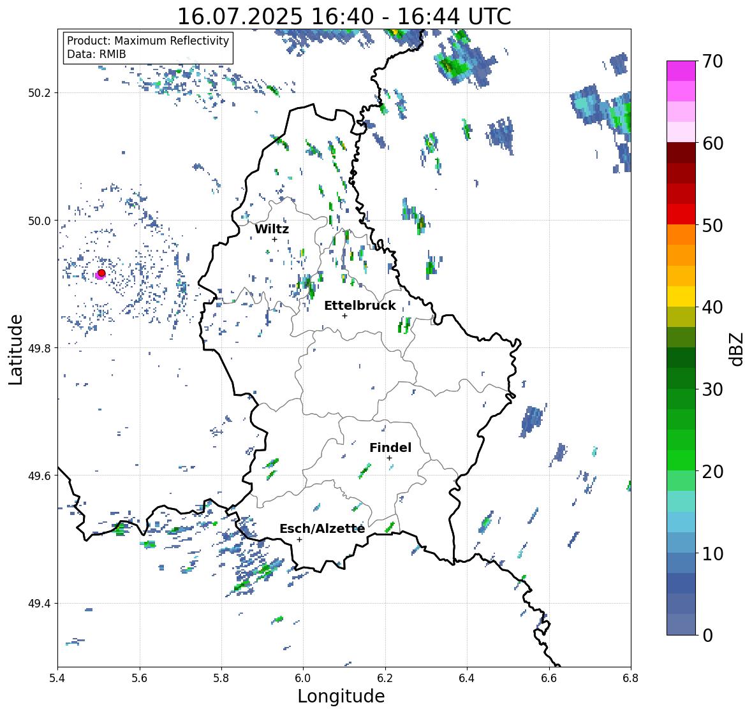Screen dimensions: 752x712
Task: Click the 6.8 longitude tick label
Action: click(x=631, y=678)
